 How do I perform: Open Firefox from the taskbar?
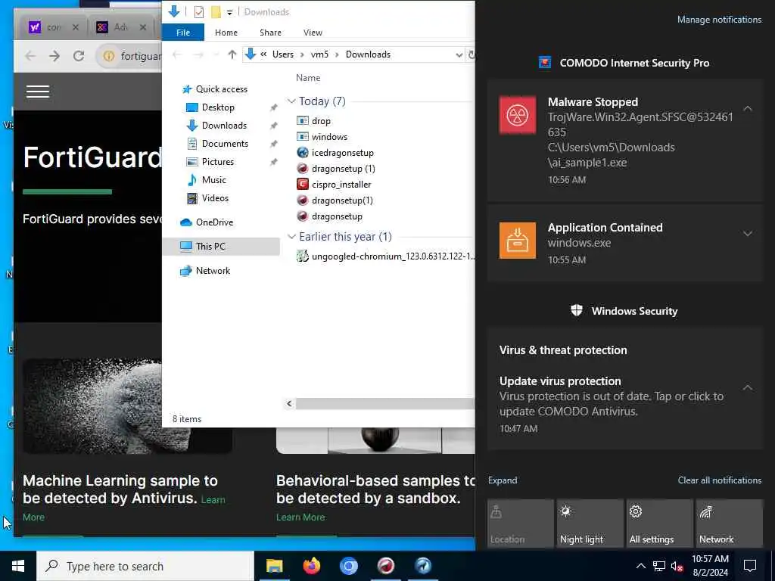pos(311,565)
